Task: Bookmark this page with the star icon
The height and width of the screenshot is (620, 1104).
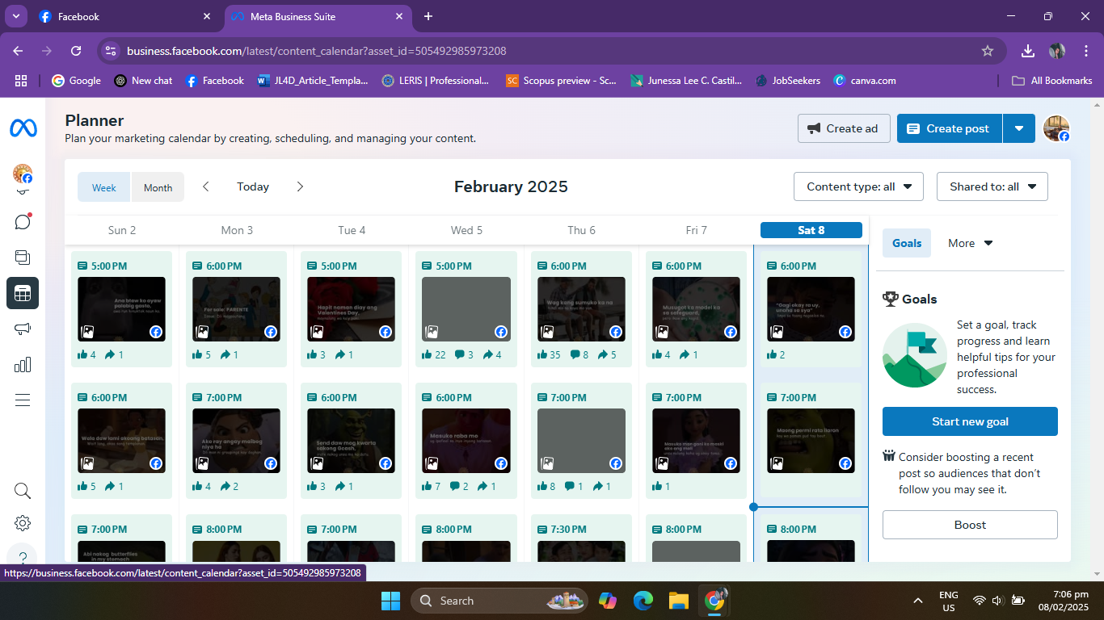Action: pos(988,51)
